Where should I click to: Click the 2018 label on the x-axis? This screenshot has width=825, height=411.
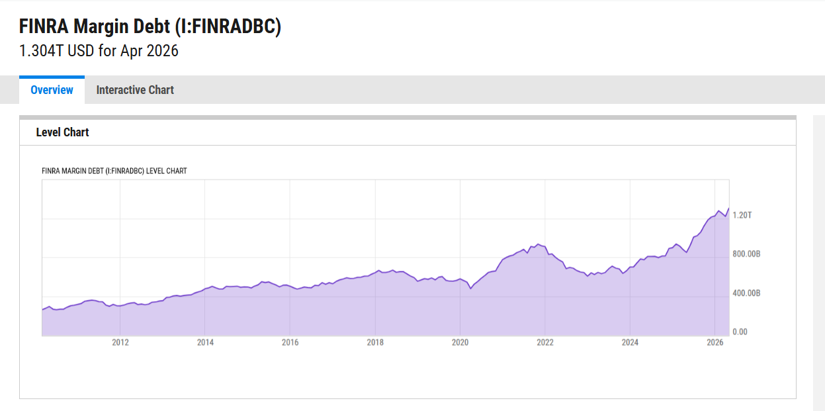(x=375, y=342)
